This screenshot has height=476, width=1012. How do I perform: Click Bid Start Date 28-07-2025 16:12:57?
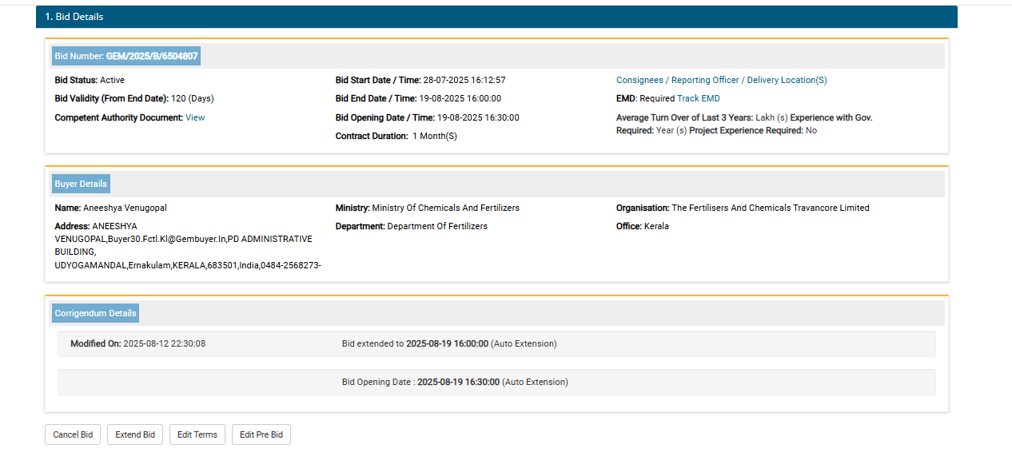coord(420,80)
